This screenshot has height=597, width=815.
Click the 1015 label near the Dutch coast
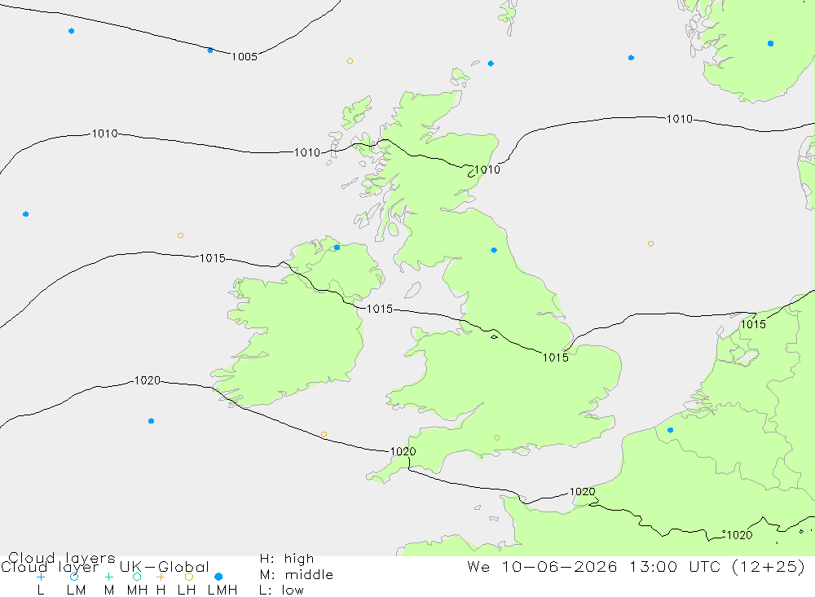coord(753,324)
